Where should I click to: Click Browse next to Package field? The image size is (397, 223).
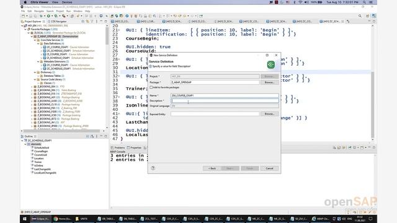(x=269, y=82)
